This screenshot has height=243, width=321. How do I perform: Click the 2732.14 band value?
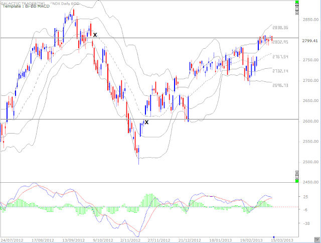(x=280, y=71)
